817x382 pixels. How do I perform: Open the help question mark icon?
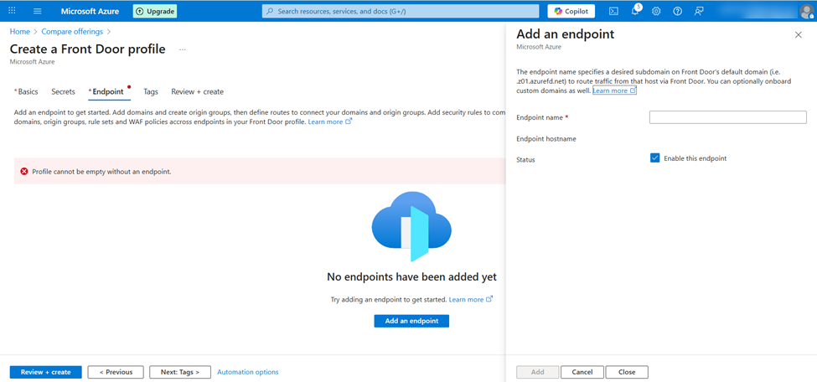[x=677, y=11]
